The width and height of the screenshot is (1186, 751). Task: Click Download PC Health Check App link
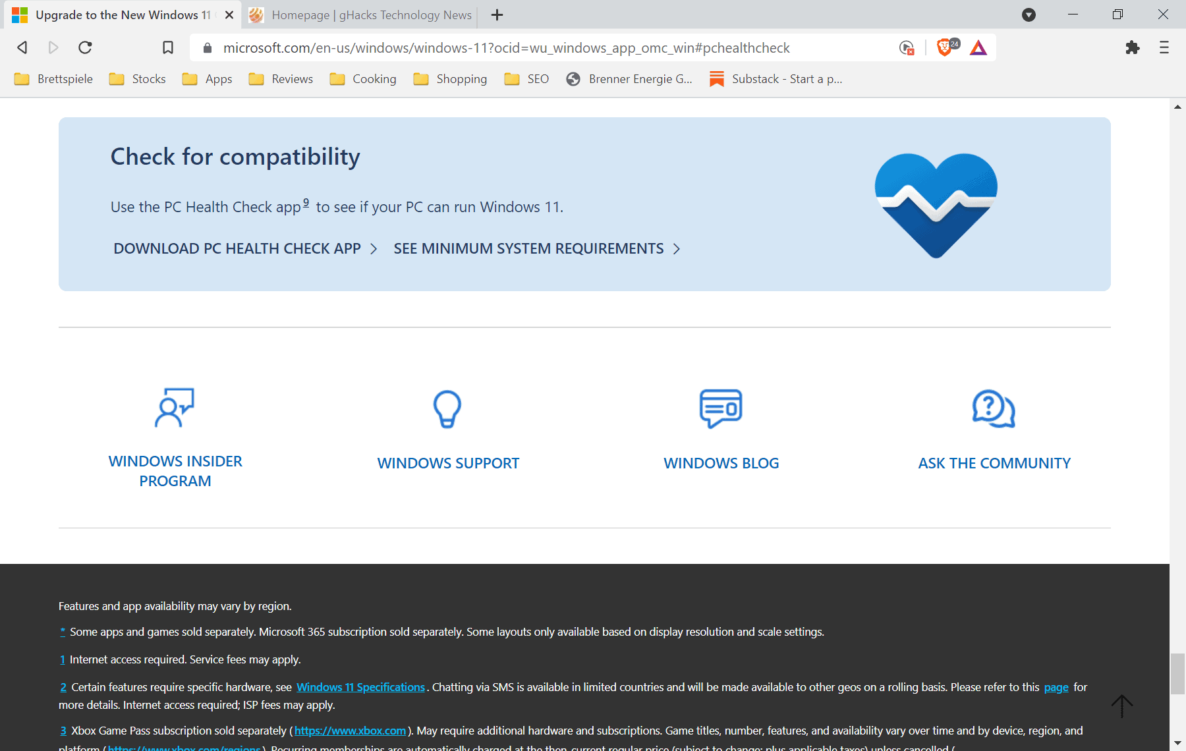tap(245, 248)
